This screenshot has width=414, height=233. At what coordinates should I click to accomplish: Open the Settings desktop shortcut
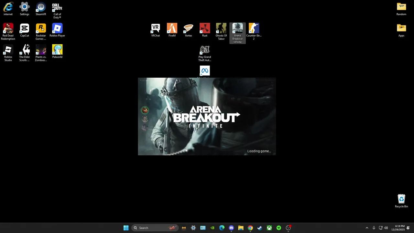click(24, 9)
